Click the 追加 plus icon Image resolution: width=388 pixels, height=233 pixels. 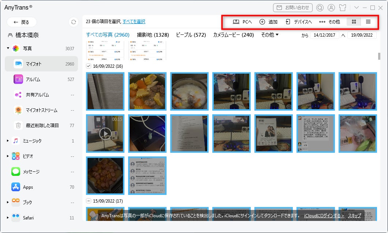pyautogui.click(x=262, y=22)
